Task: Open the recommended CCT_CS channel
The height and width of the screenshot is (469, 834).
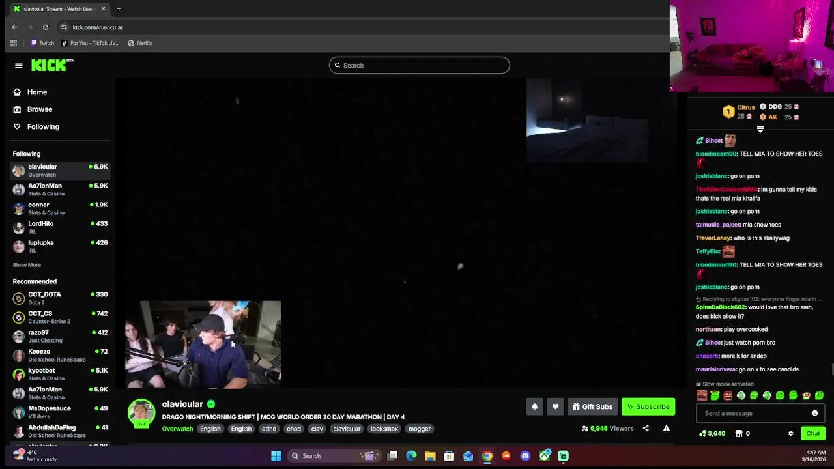Action: pos(60,317)
